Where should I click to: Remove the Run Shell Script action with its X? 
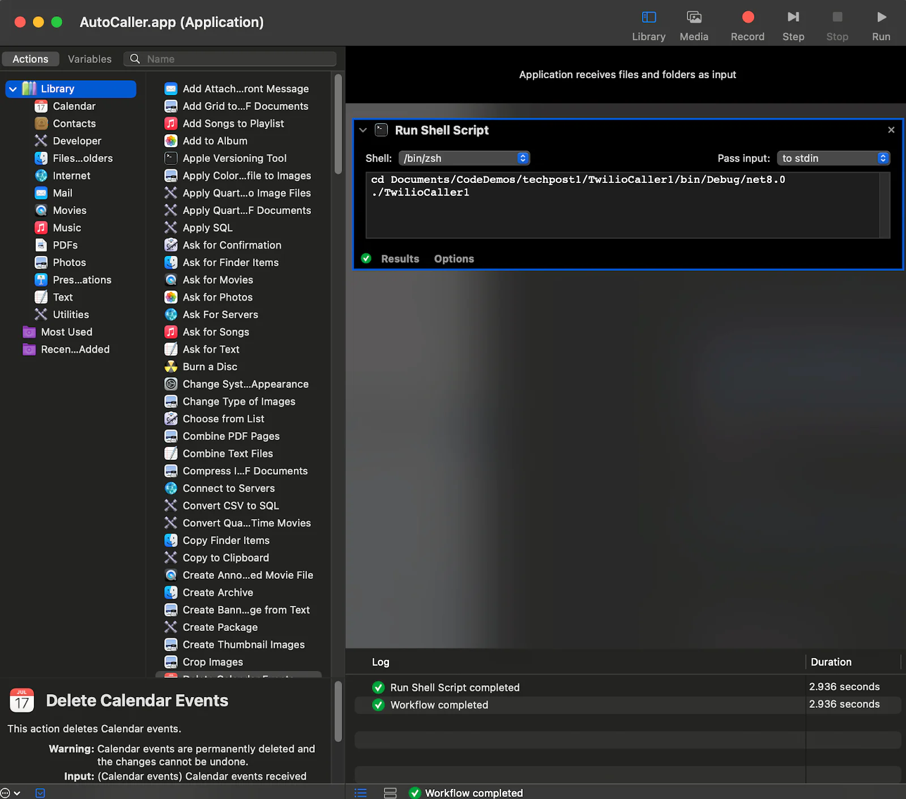click(x=891, y=130)
